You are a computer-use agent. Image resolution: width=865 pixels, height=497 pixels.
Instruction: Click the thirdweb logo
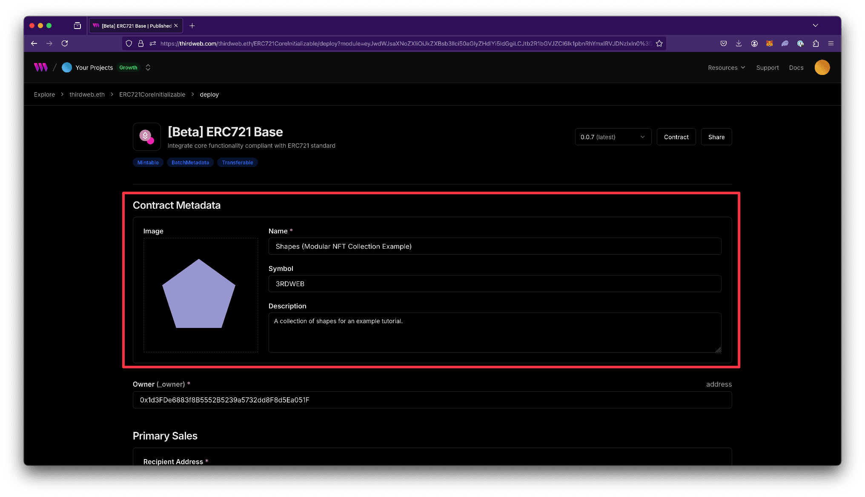pos(40,67)
